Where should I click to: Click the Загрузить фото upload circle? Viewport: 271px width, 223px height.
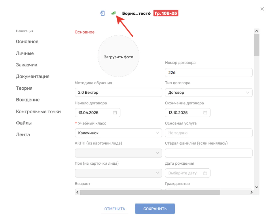pos(118,56)
